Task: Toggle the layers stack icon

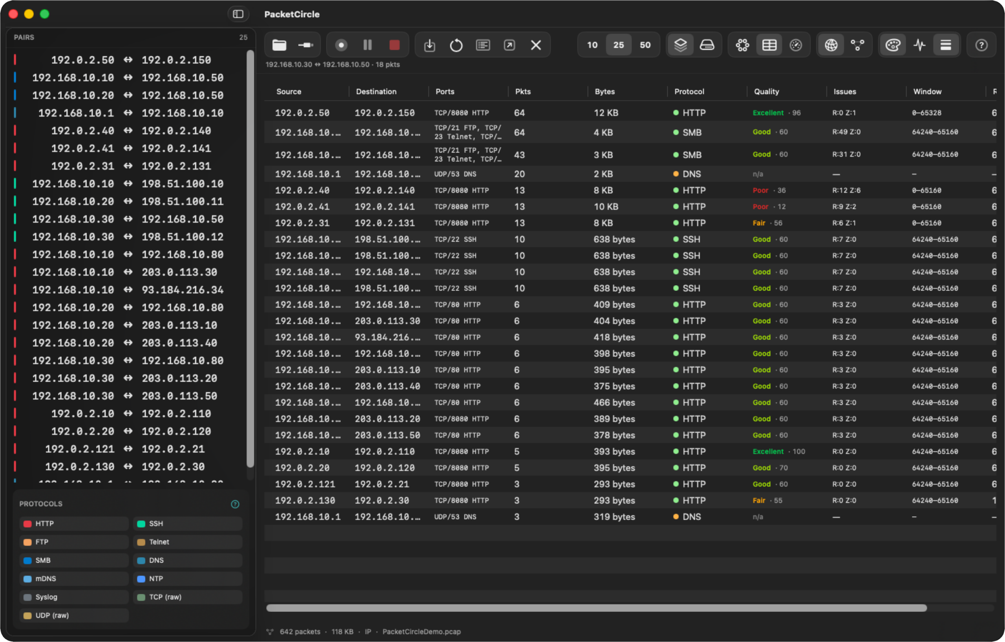Action: point(681,45)
